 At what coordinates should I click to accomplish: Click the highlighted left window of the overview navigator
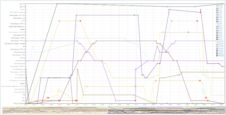(x=55, y=110)
